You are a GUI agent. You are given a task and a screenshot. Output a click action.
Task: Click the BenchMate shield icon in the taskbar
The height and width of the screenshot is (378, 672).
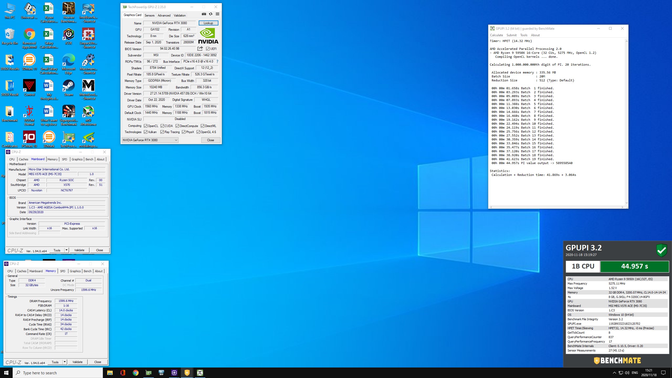tap(187, 373)
